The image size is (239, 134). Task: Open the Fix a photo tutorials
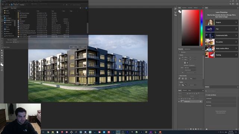[x=221, y=42]
